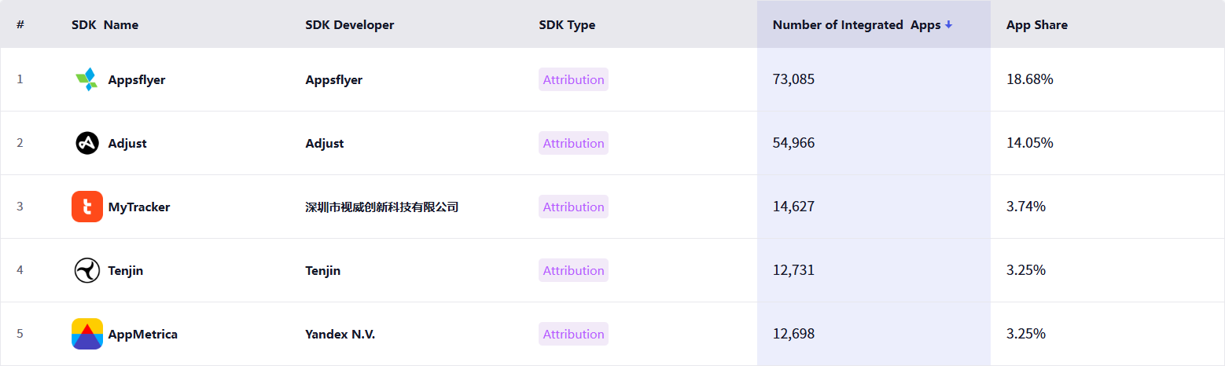This screenshot has height=366, width=1225.
Task: Click rank number 2 in Adjust row
Action: coord(20,143)
